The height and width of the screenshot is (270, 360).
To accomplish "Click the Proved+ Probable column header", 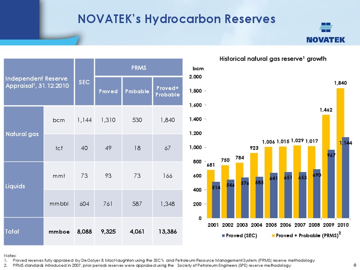I will pos(167,91).
